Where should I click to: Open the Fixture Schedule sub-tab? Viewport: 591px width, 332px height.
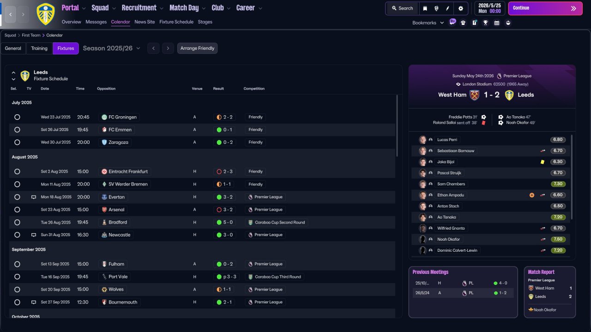[x=176, y=22]
